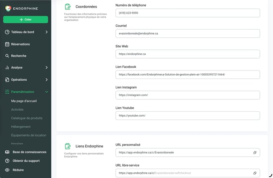Open Équipements de location settings

coord(29,135)
